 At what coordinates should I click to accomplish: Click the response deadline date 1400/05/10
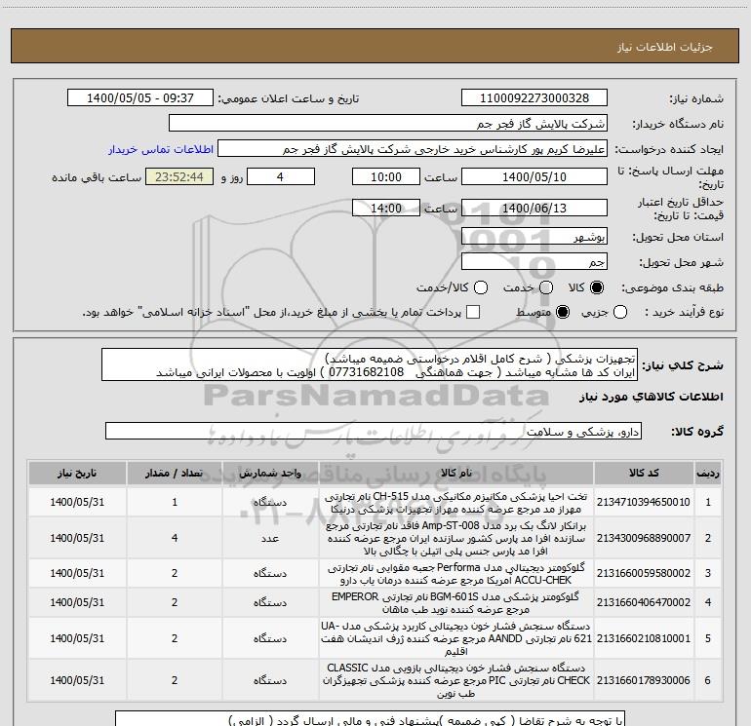click(x=534, y=176)
